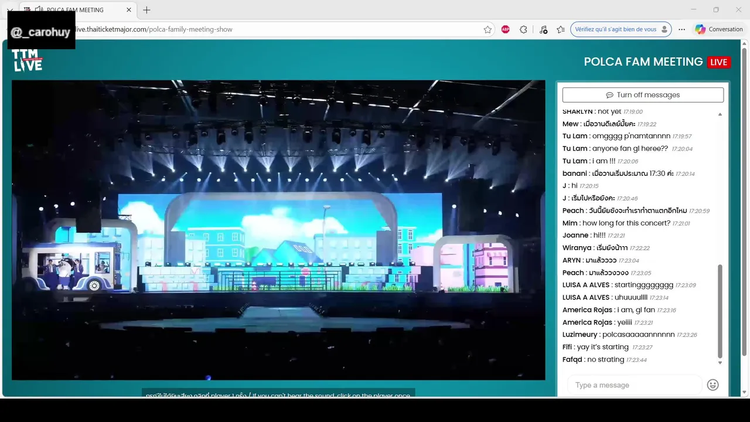Viewport: 750px width, 422px height.
Task: Bookmark this page with the star icon
Action: coord(487,29)
